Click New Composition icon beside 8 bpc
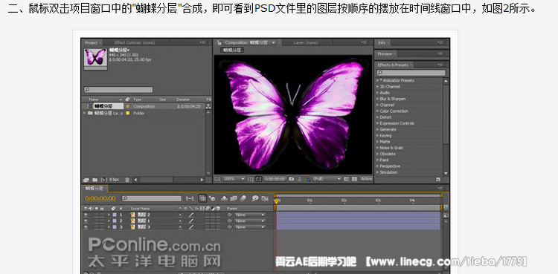The height and width of the screenshot is (274, 558). [x=103, y=180]
